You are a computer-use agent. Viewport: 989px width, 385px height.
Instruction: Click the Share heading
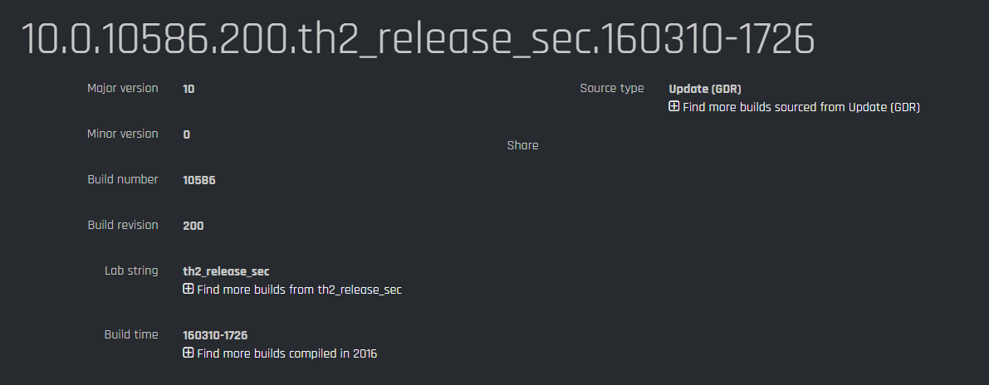tap(522, 145)
